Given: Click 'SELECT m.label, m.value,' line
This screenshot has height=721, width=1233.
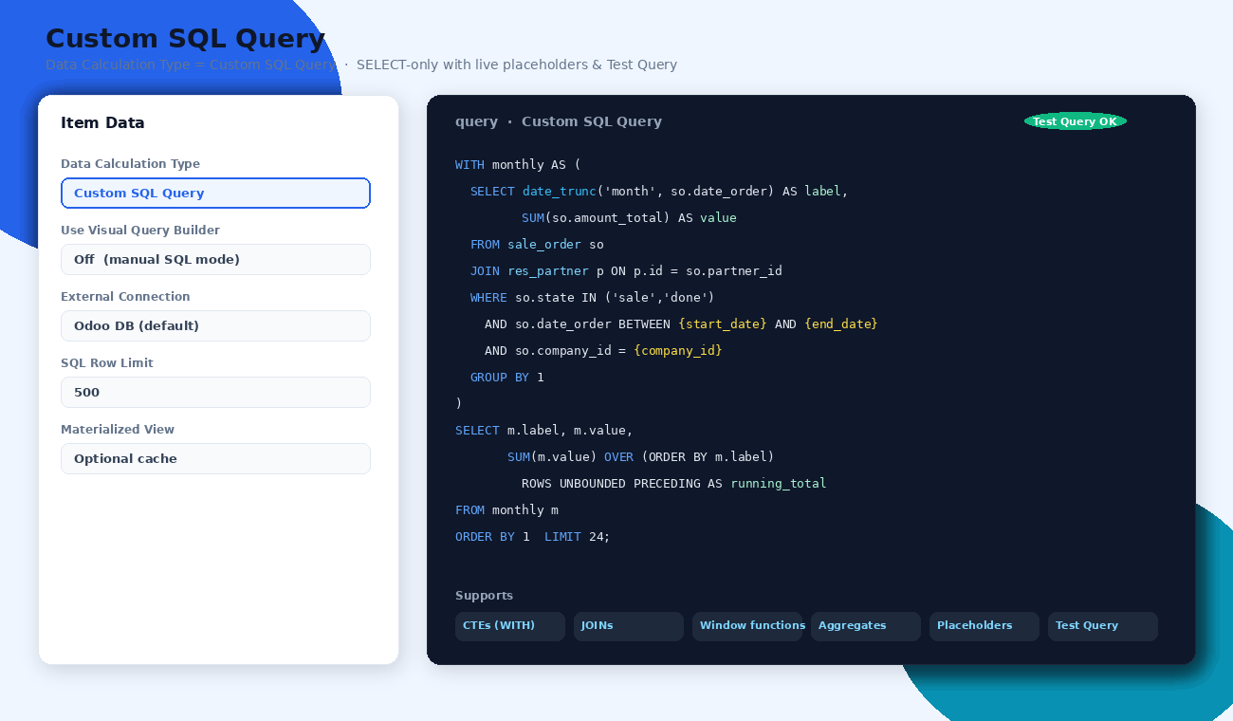Looking at the screenshot, I should tap(544, 431).
